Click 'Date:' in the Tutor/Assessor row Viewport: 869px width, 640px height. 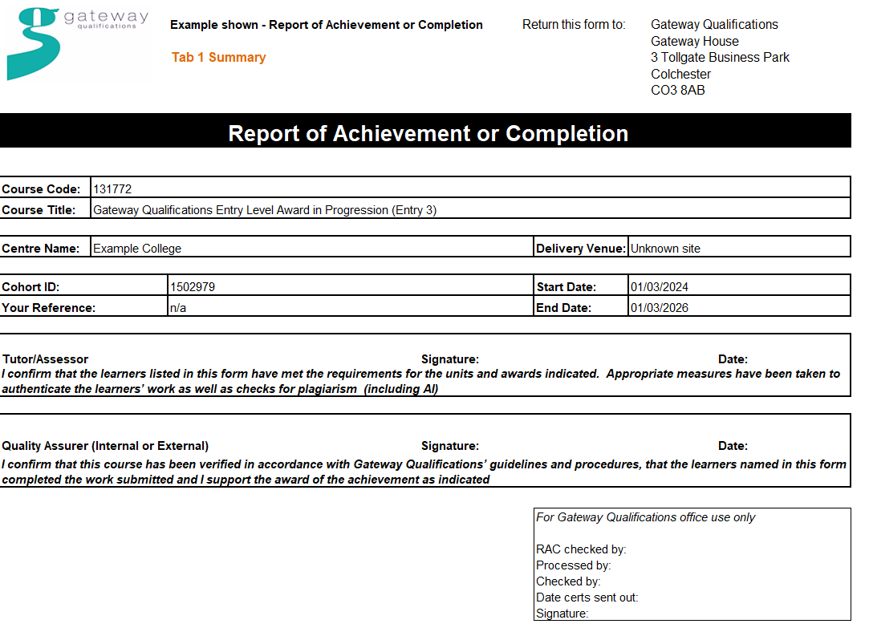click(x=733, y=359)
